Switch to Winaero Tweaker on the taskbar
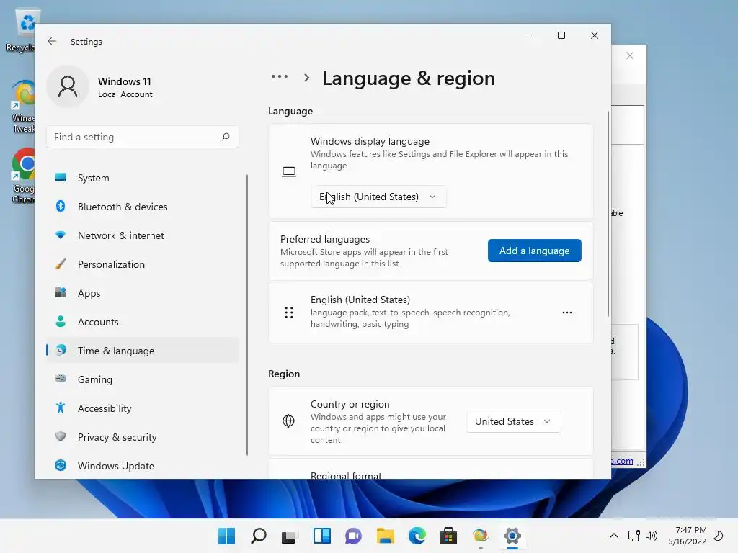Image resolution: width=738 pixels, height=553 pixels. click(x=480, y=536)
